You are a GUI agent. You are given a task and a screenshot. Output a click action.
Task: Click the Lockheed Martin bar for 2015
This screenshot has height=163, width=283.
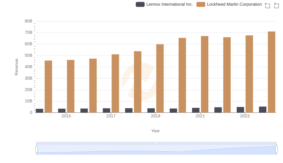click(x=70, y=86)
